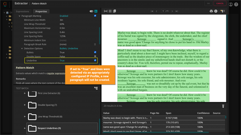Expand Respect Underlines (9) folder
The height and width of the screenshot is (135, 241).
pos(25,128)
